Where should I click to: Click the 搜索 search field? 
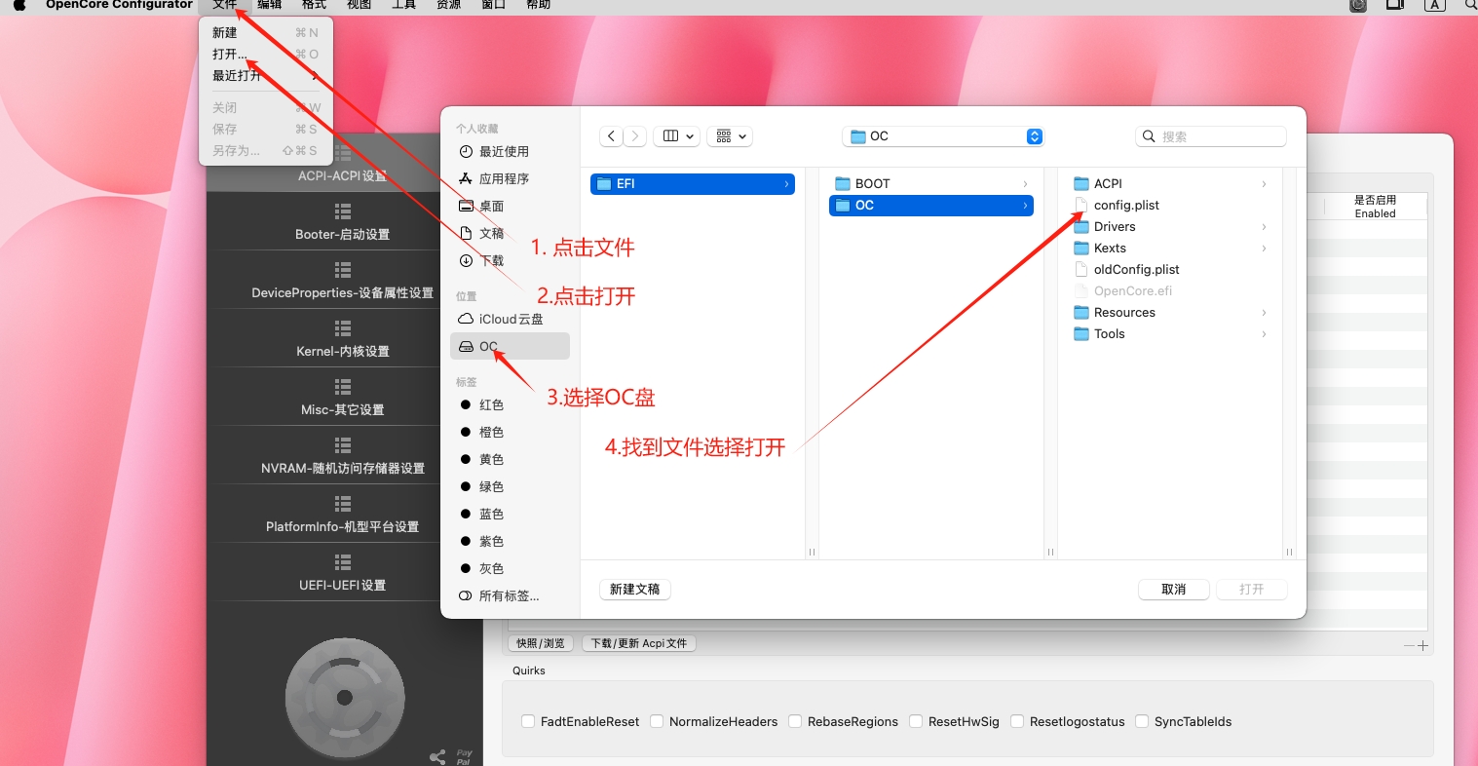click(x=1211, y=136)
